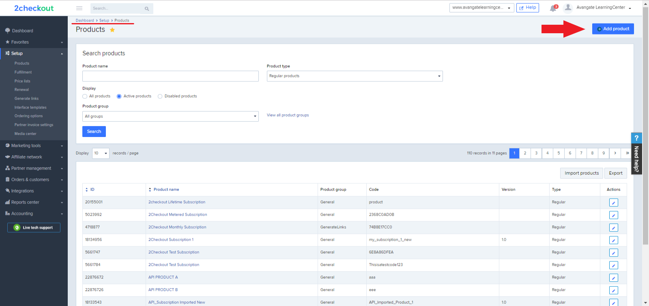Open the notifications bell icon
This screenshot has width=649, height=306.
(x=553, y=8)
